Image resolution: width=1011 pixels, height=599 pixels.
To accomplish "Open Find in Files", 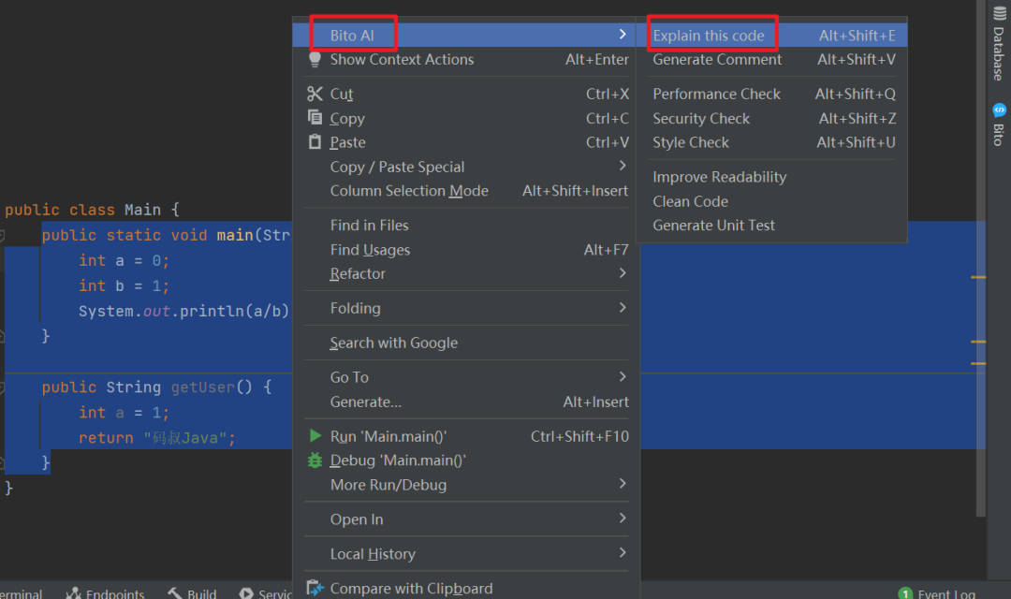I will pos(466,226).
